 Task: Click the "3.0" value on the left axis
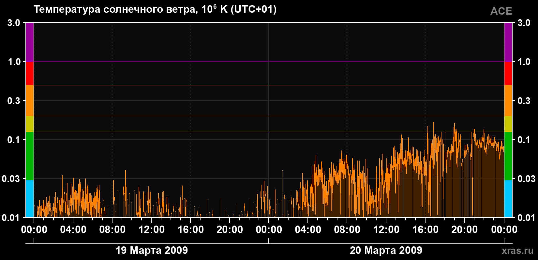pyautogui.click(x=14, y=23)
